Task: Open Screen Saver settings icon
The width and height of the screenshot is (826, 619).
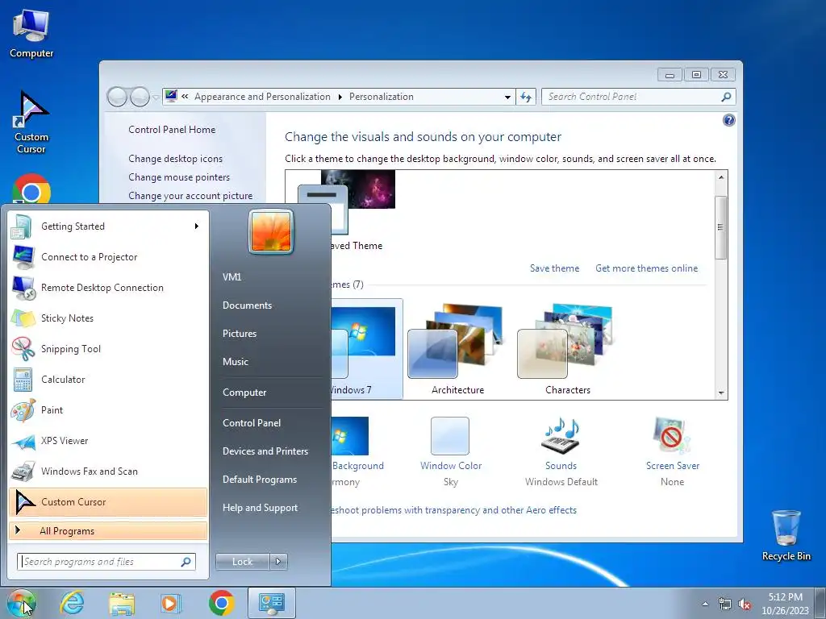Action: pos(672,436)
